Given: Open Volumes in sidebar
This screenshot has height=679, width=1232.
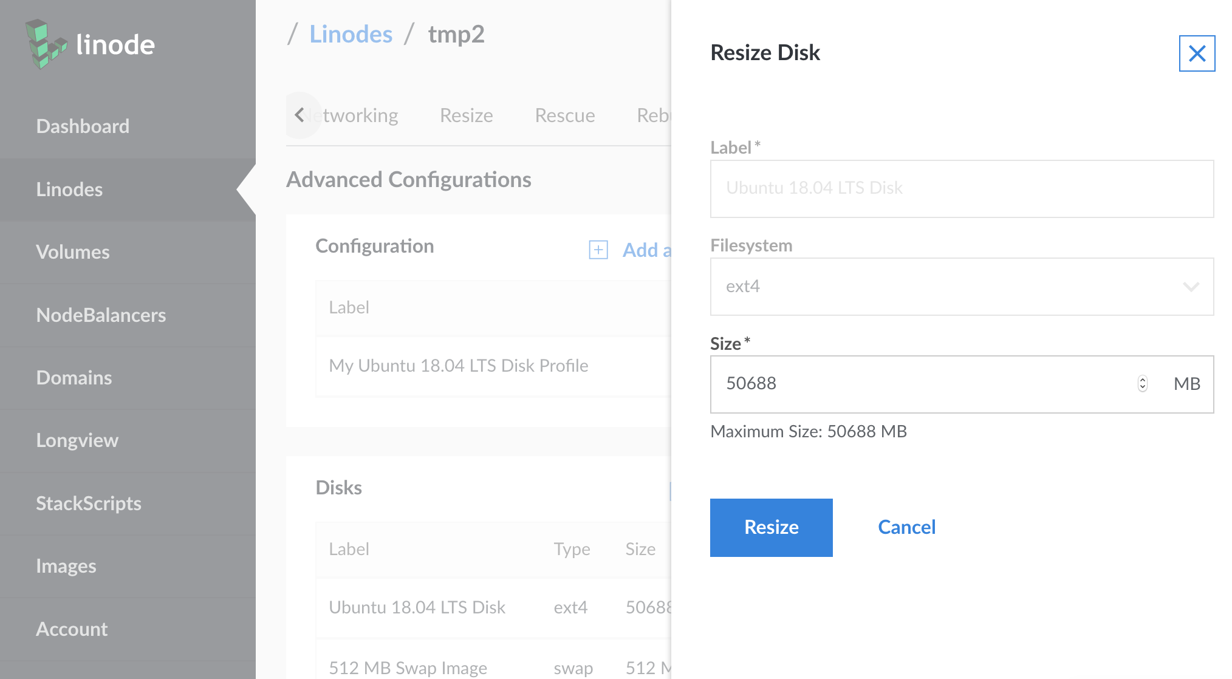Looking at the screenshot, I should click(128, 252).
